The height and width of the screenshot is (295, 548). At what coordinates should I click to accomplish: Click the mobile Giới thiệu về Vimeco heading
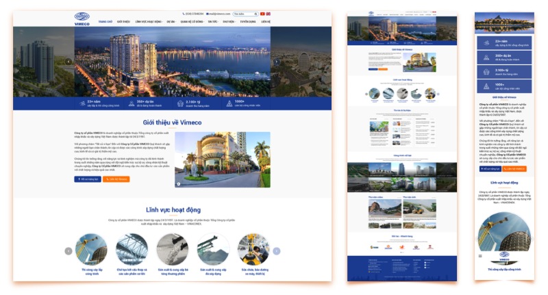pyautogui.click(x=504, y=97)
